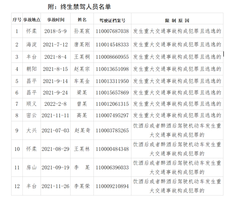Image resolution: width=234 pixels, height=201 pixels.
Task: Click the date cell 2021-11-11
Action: 56,116
